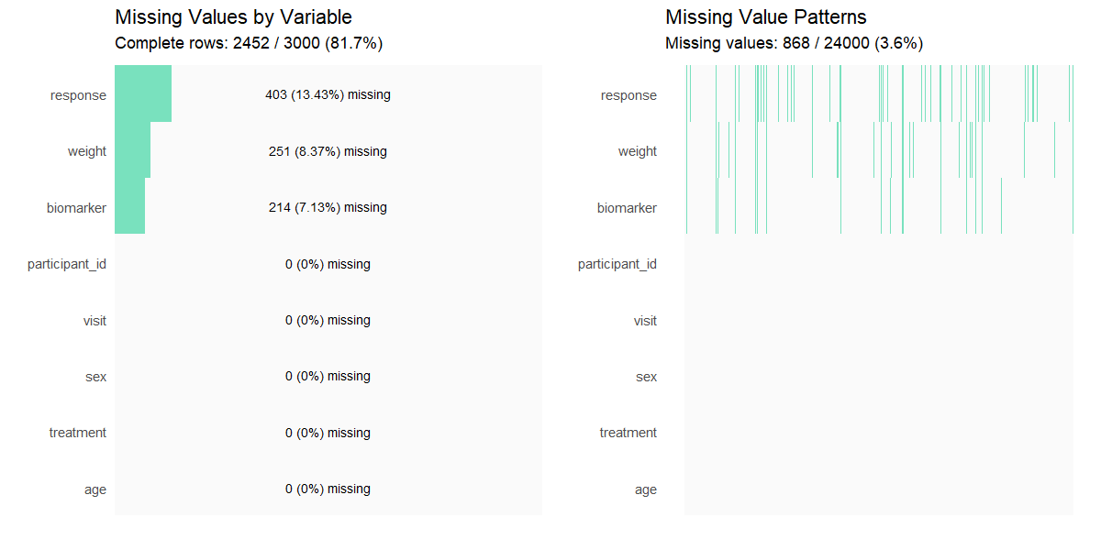This screenshot has width=1101, height=550.
Task: Click the green biomarker missing-values bar
Action: point(129,207)
